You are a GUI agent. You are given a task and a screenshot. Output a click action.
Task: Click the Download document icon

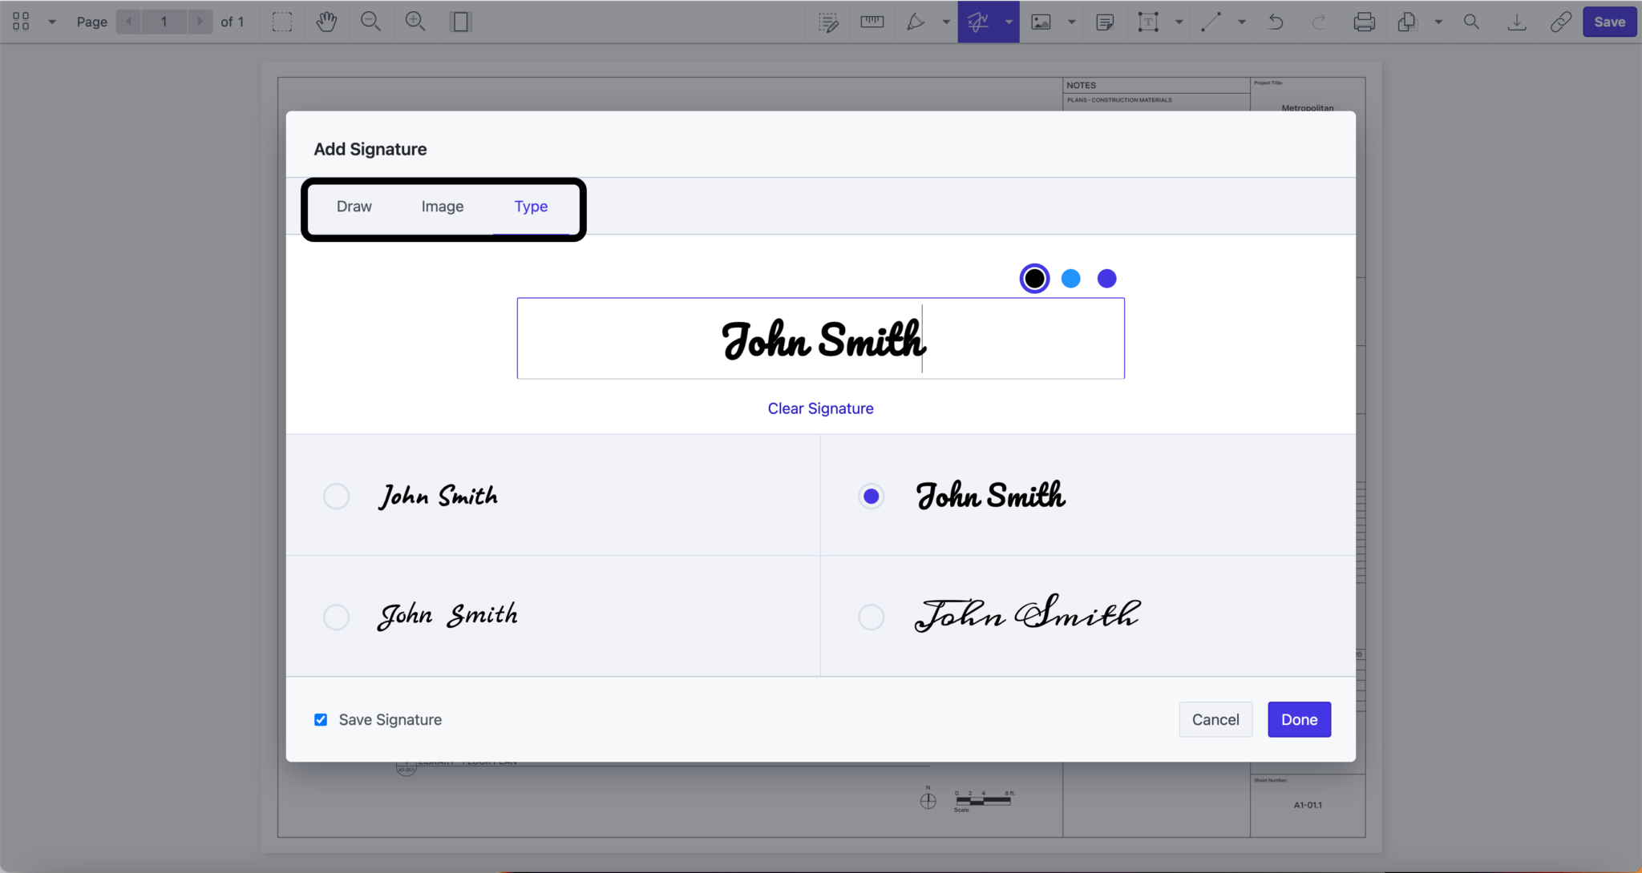(1515, 22)
